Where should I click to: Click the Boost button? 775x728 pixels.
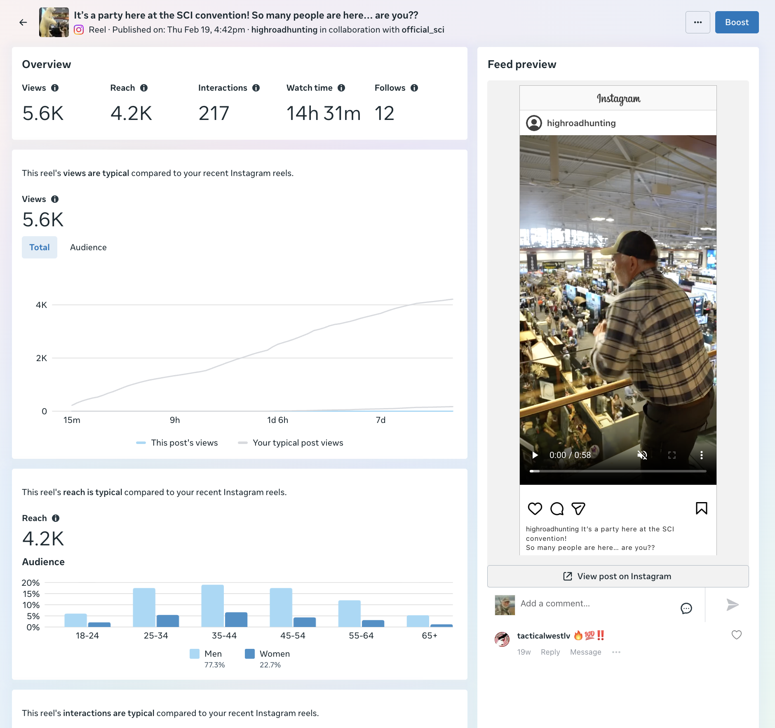click(737, 22)
